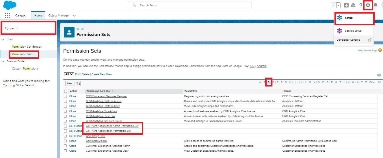
Task: Click the Salesforce cloud logo
Action: 10,5
